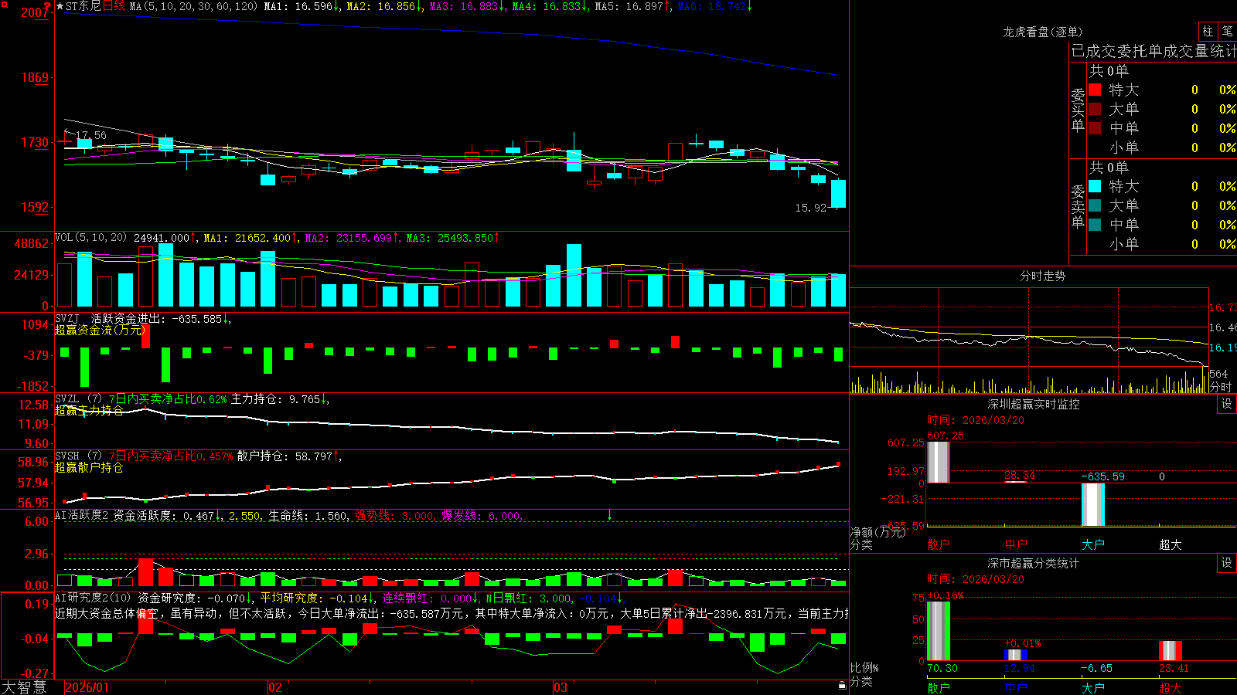The image size is (1237, 695).
Task: Click red 超大 label in 深市超赢分类统计
Action: [1171, 688]
